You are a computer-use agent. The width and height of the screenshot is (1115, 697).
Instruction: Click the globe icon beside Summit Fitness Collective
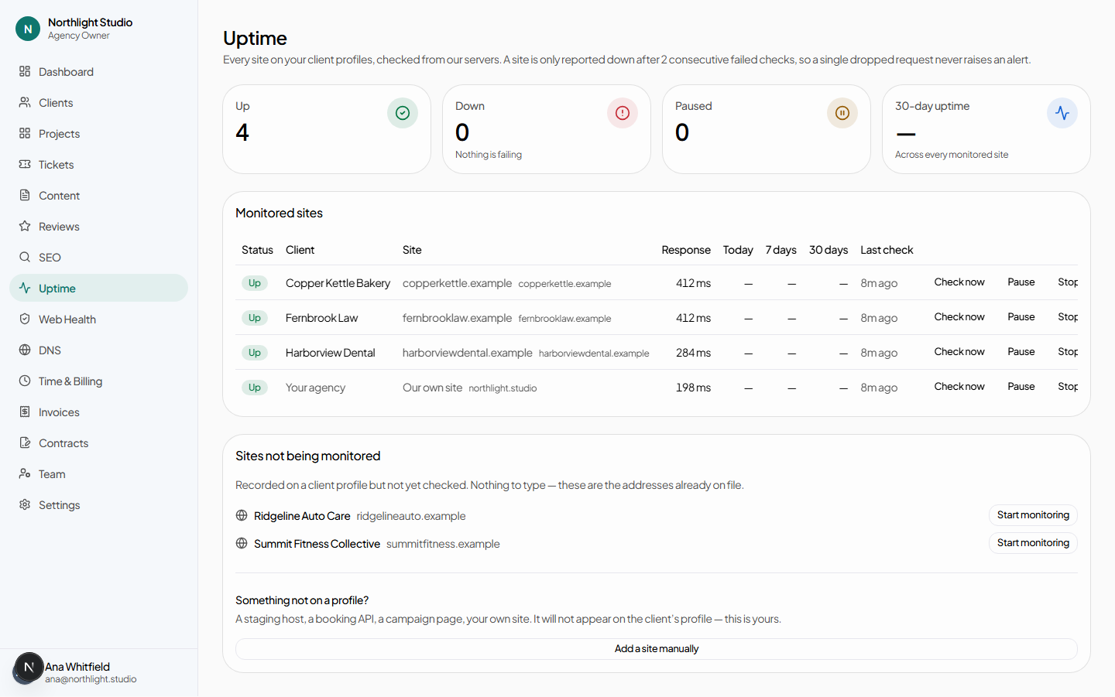tap(242, 543)
